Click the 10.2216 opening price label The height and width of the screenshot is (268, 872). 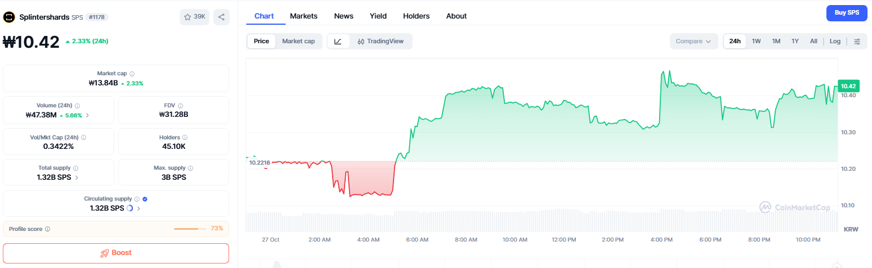tap(260, 162)
